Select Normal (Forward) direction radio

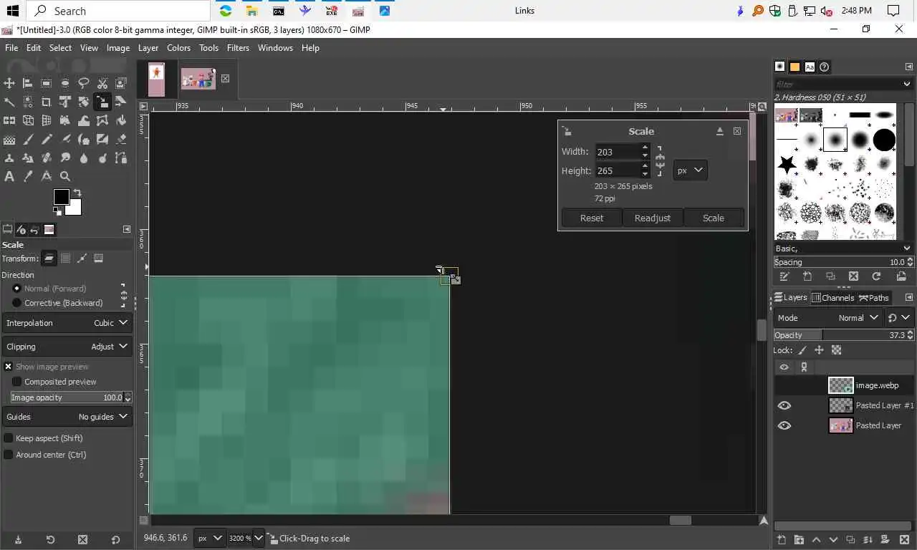tap(17, 288)
